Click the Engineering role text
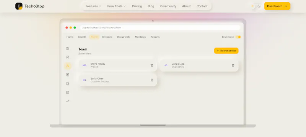The height and width of the screenshot is (137, 306). 178,67
